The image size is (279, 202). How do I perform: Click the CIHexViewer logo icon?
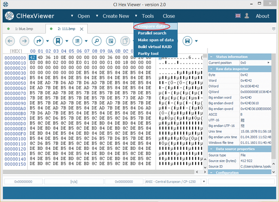[9, 16]
